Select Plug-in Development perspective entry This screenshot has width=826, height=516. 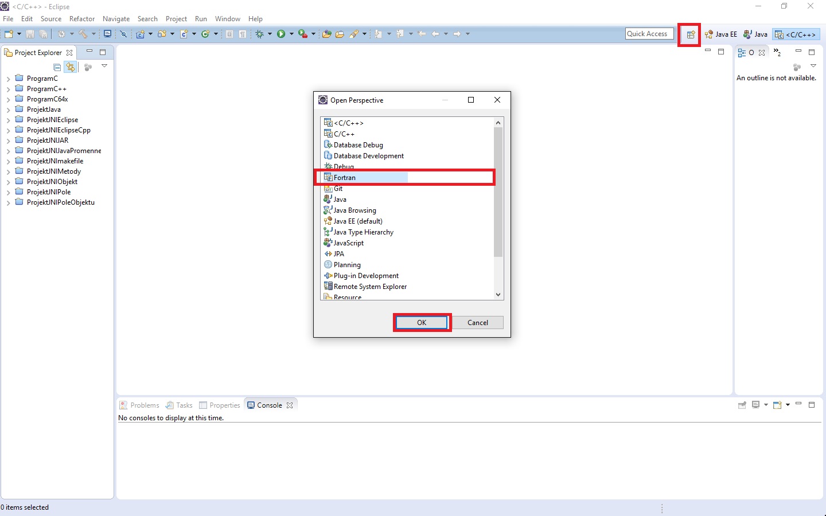(x=361, y=276)
